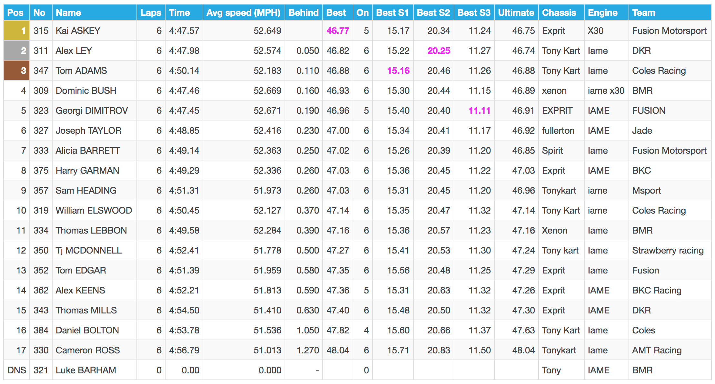The image size is (715, 384).
Task: Select driver name Harry GARMAN
Action: pyautogui.click(x=87, y=170)
